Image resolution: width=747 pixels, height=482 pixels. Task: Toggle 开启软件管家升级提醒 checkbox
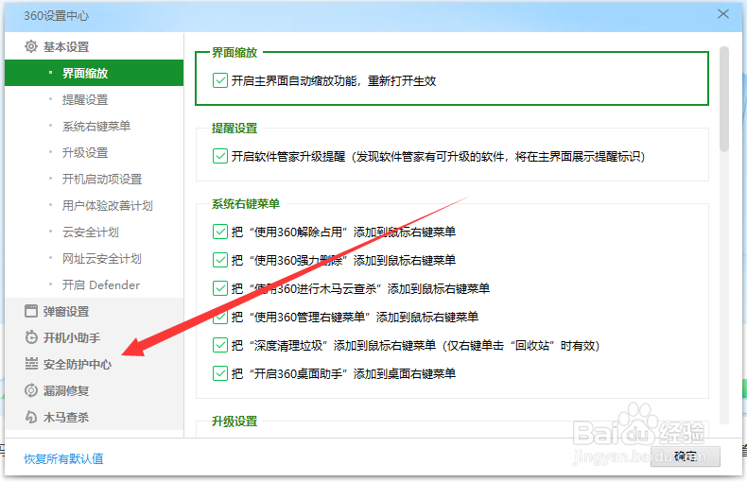220,156
